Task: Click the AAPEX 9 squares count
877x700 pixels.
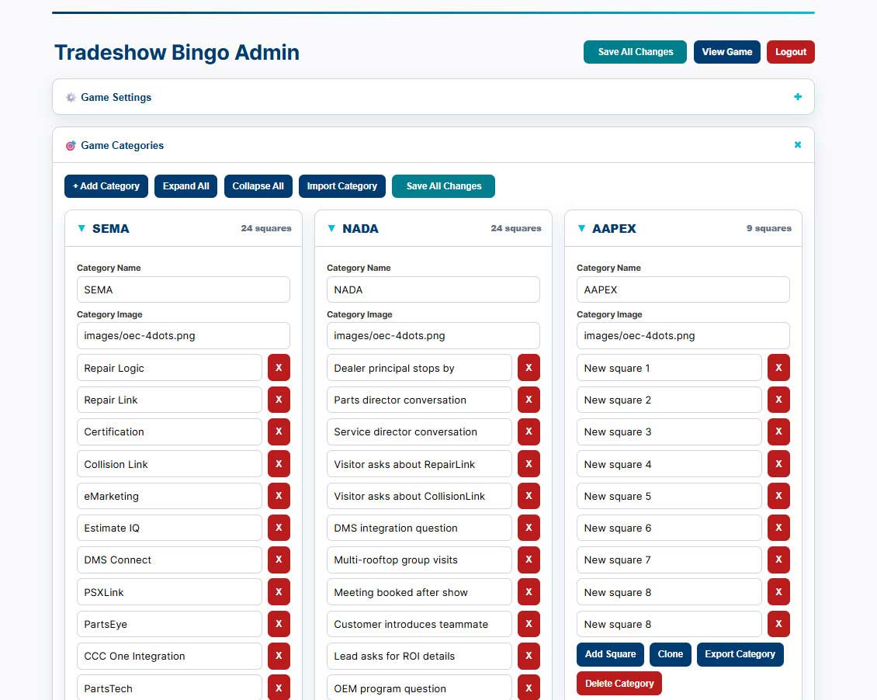Action: coord(769,228)
